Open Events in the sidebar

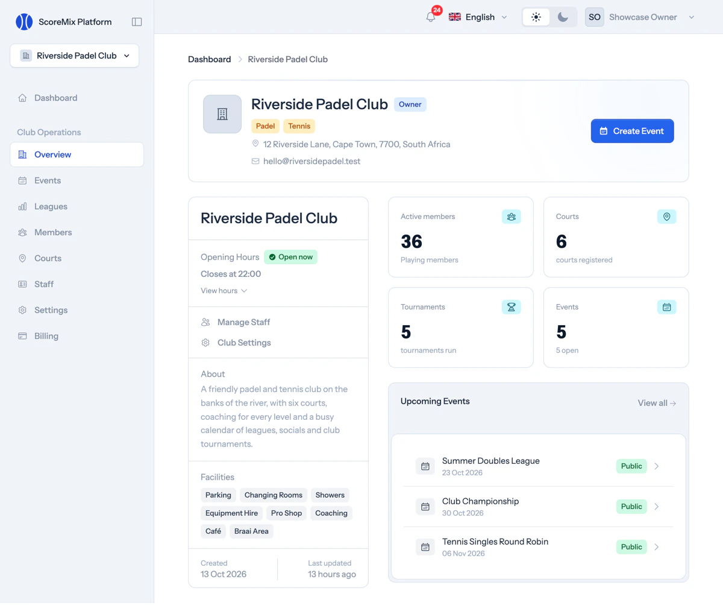point(77,180)
